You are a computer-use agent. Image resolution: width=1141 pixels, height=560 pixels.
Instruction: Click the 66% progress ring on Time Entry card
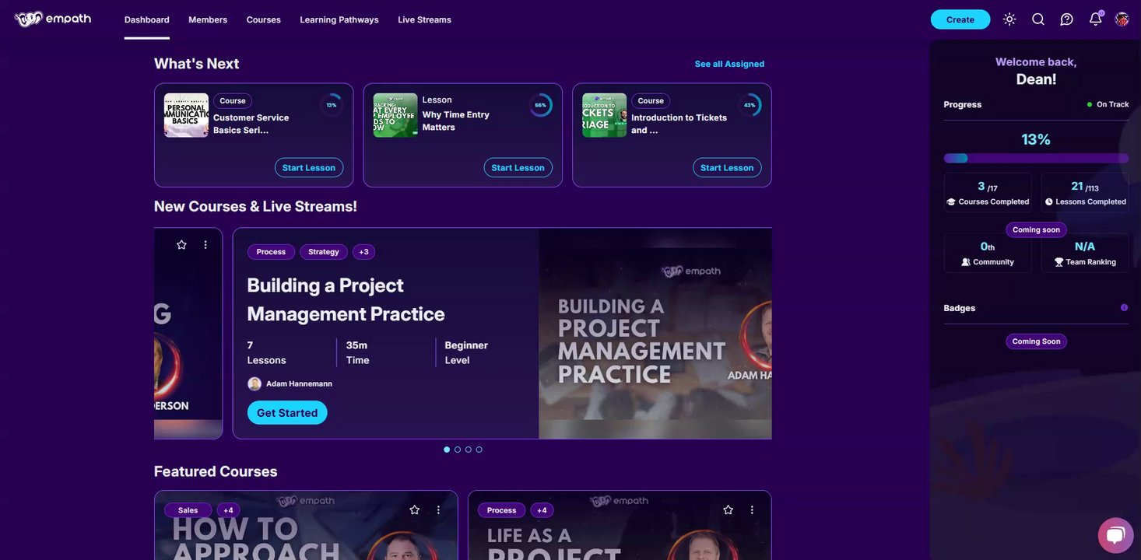541,105
